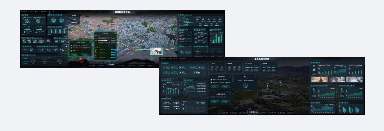Click the top progress bar in 态势分析 popup
This screenshot has height=131, width=384.
[104, 39]
